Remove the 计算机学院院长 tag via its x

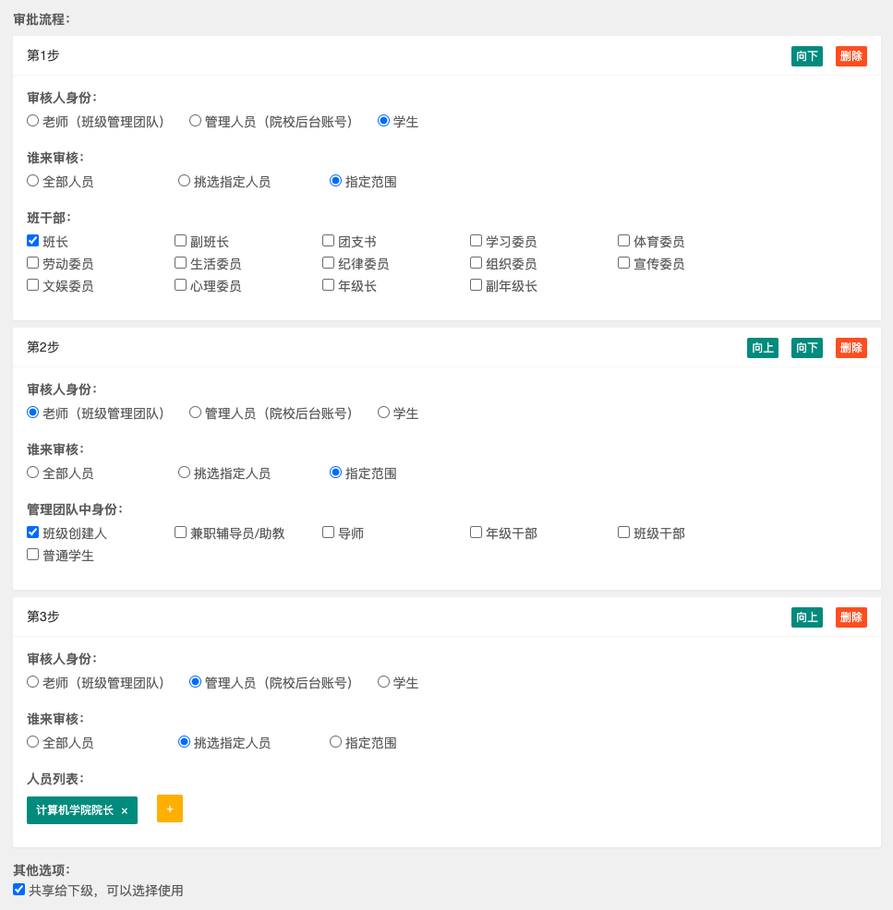coord(125,811)
